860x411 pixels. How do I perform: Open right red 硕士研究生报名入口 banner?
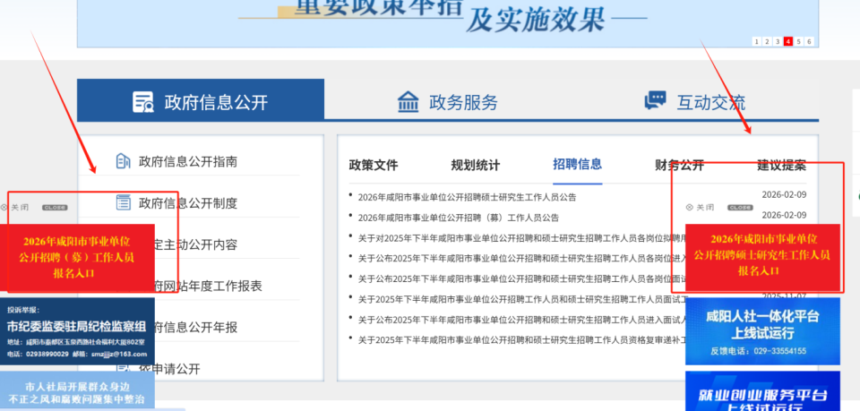click(763, 258)
